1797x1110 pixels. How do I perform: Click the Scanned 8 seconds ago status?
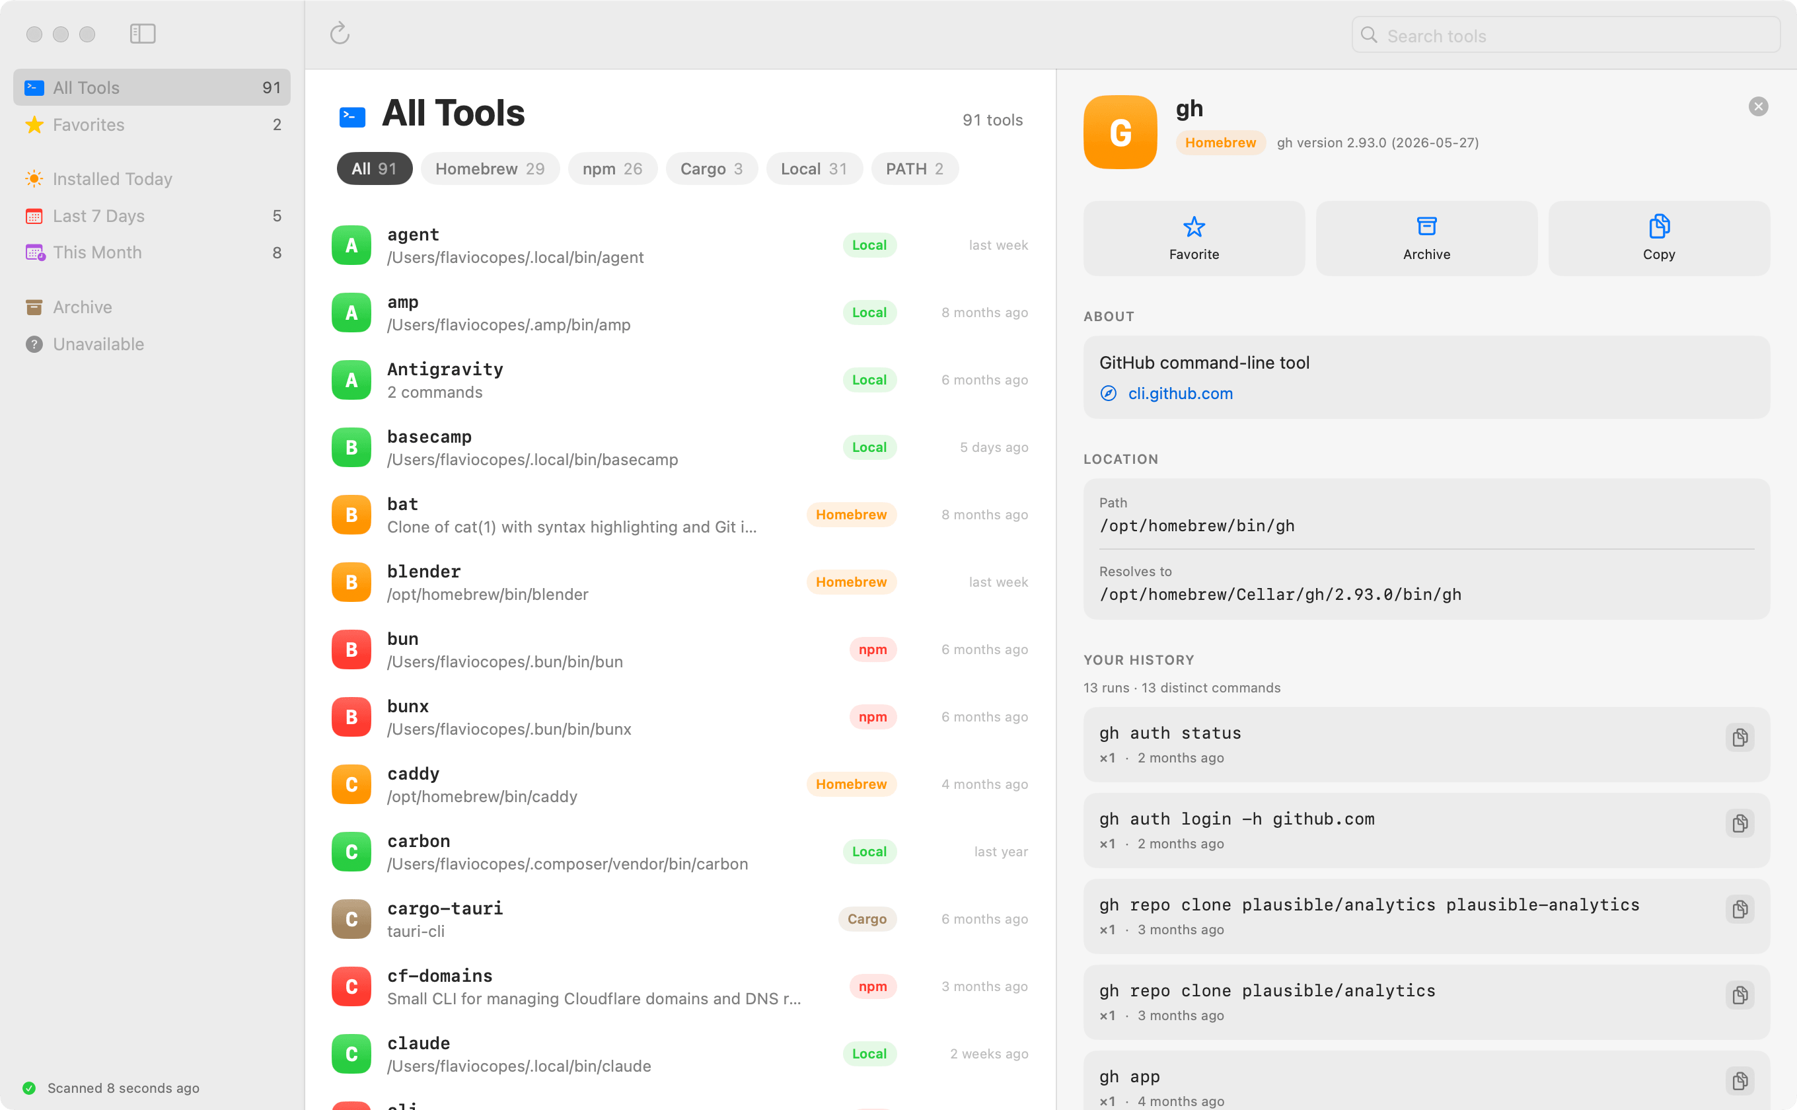124,1088
